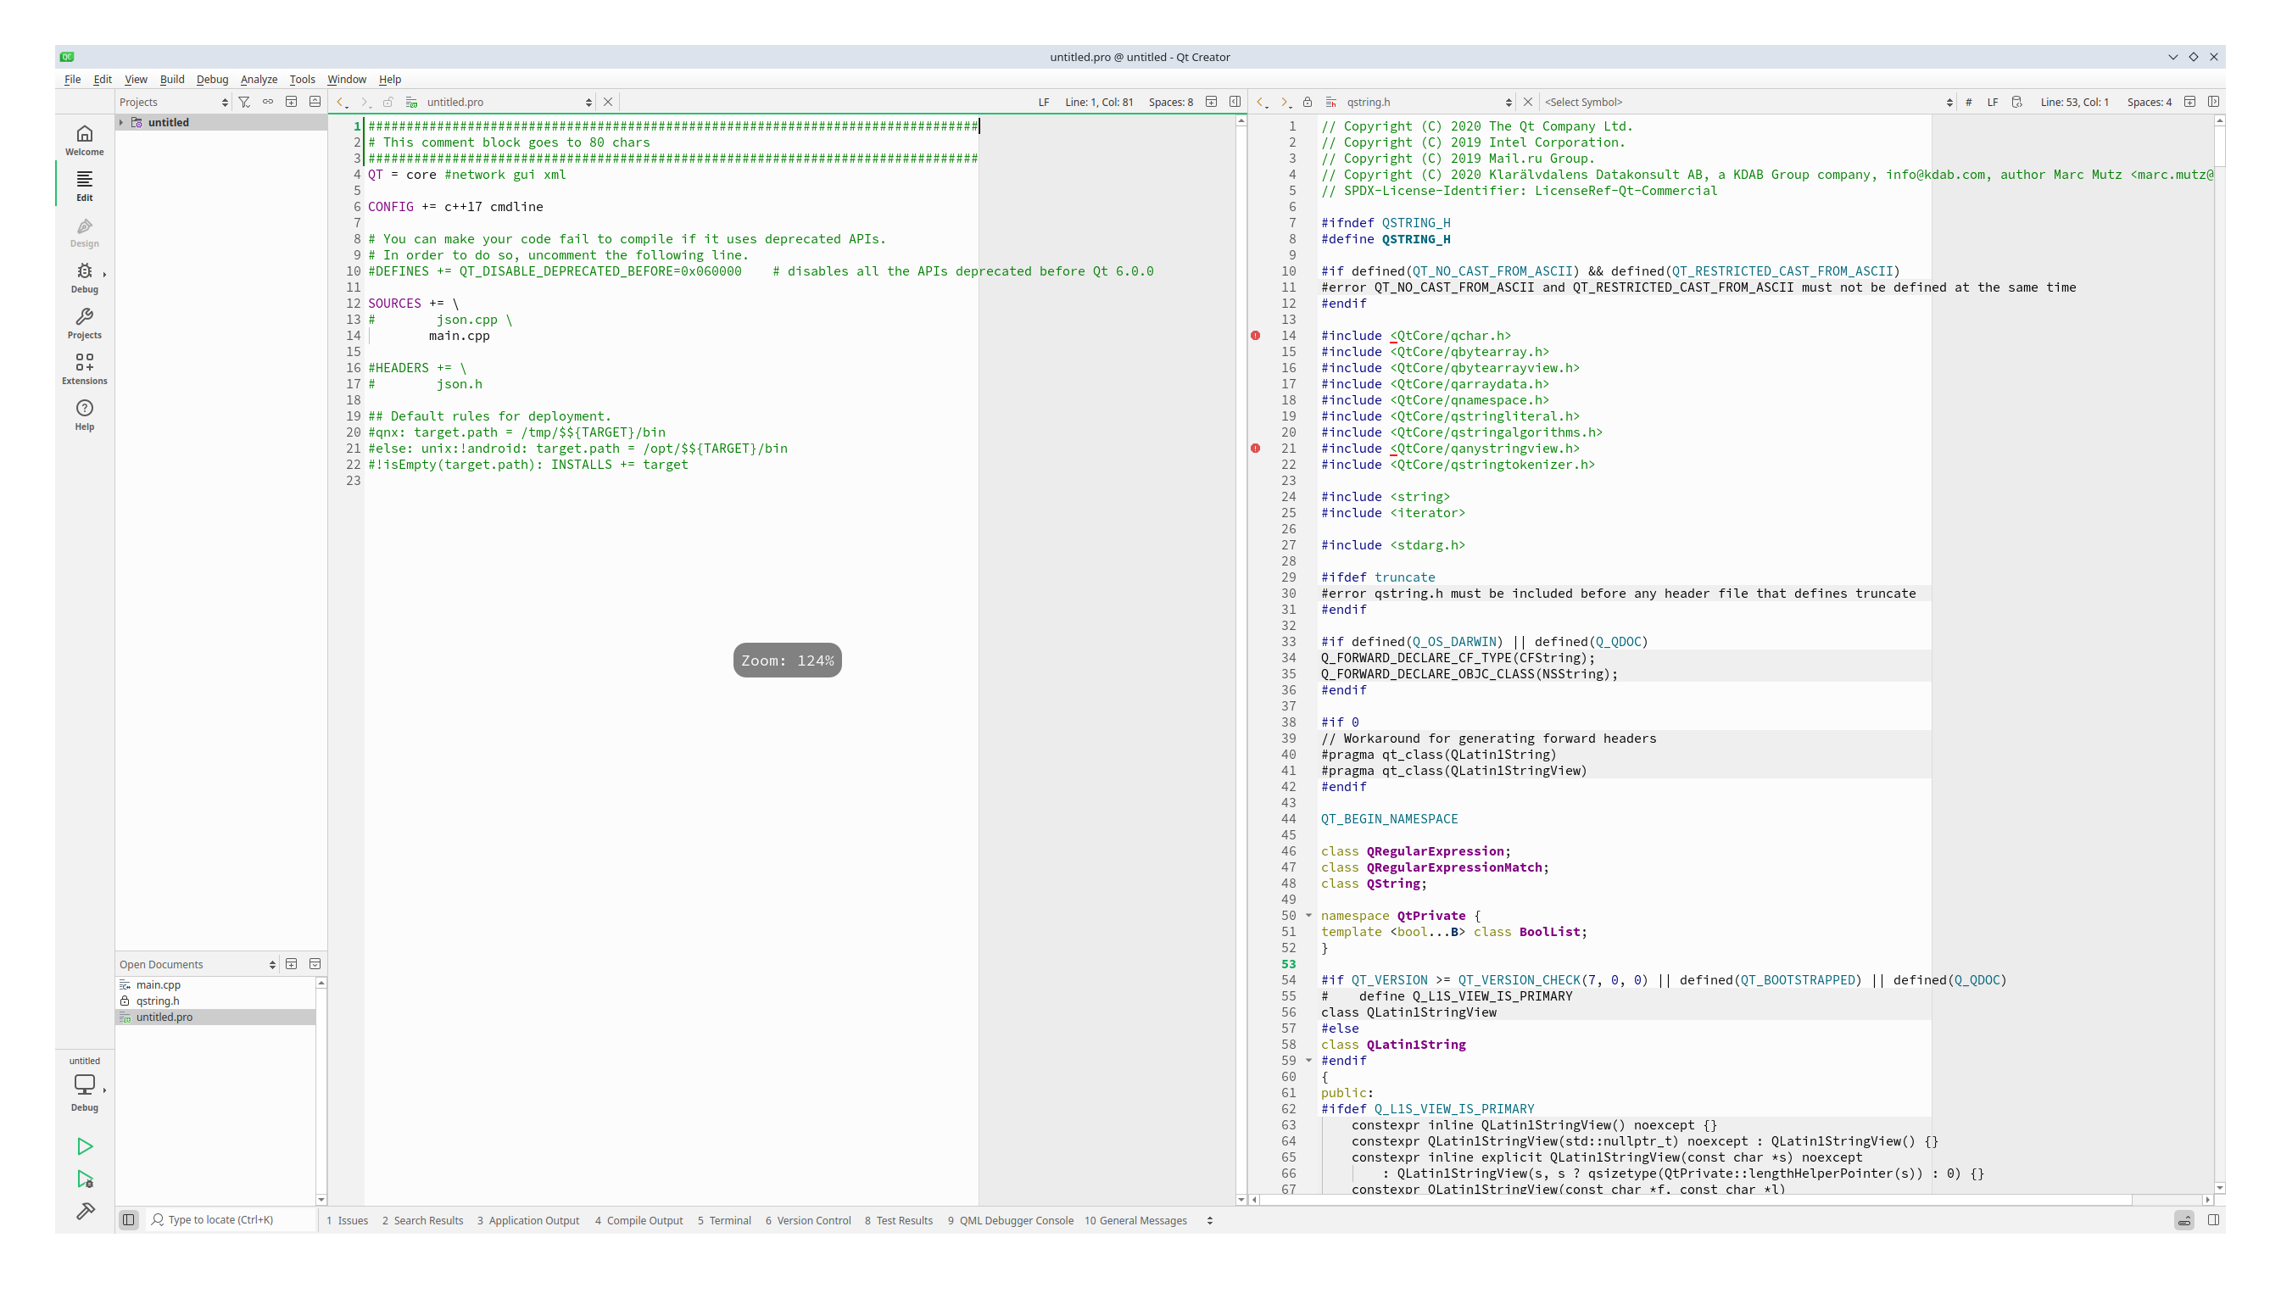Show the Issues output pane
Screen dimensions: 2281x1299
[347, 1220]
